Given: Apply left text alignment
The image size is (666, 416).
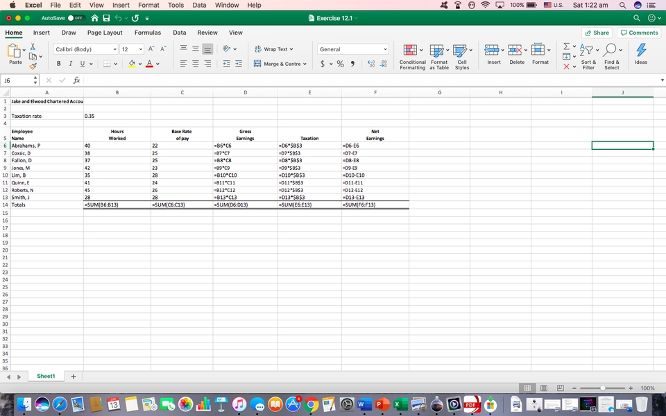Looking at the screenshot, I should click(x=183, y=64).
